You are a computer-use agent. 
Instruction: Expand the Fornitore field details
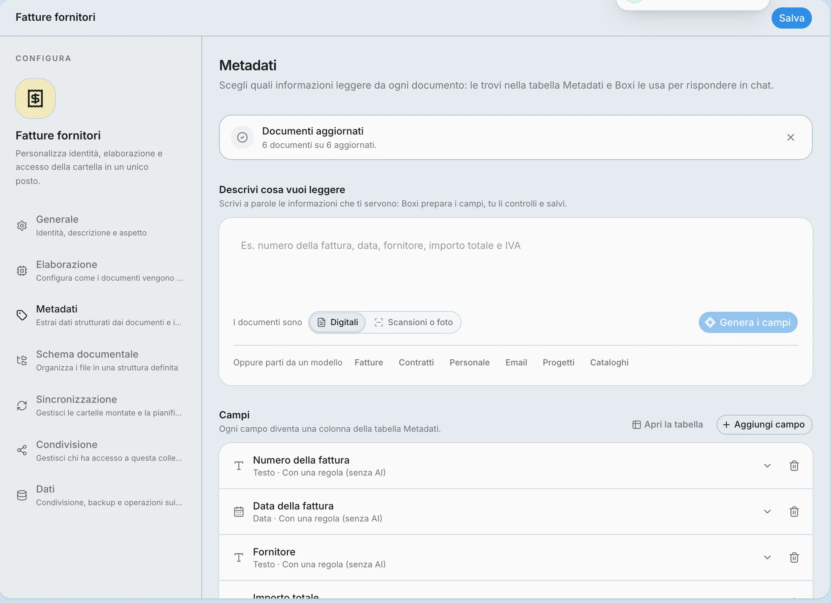[767, 557]
